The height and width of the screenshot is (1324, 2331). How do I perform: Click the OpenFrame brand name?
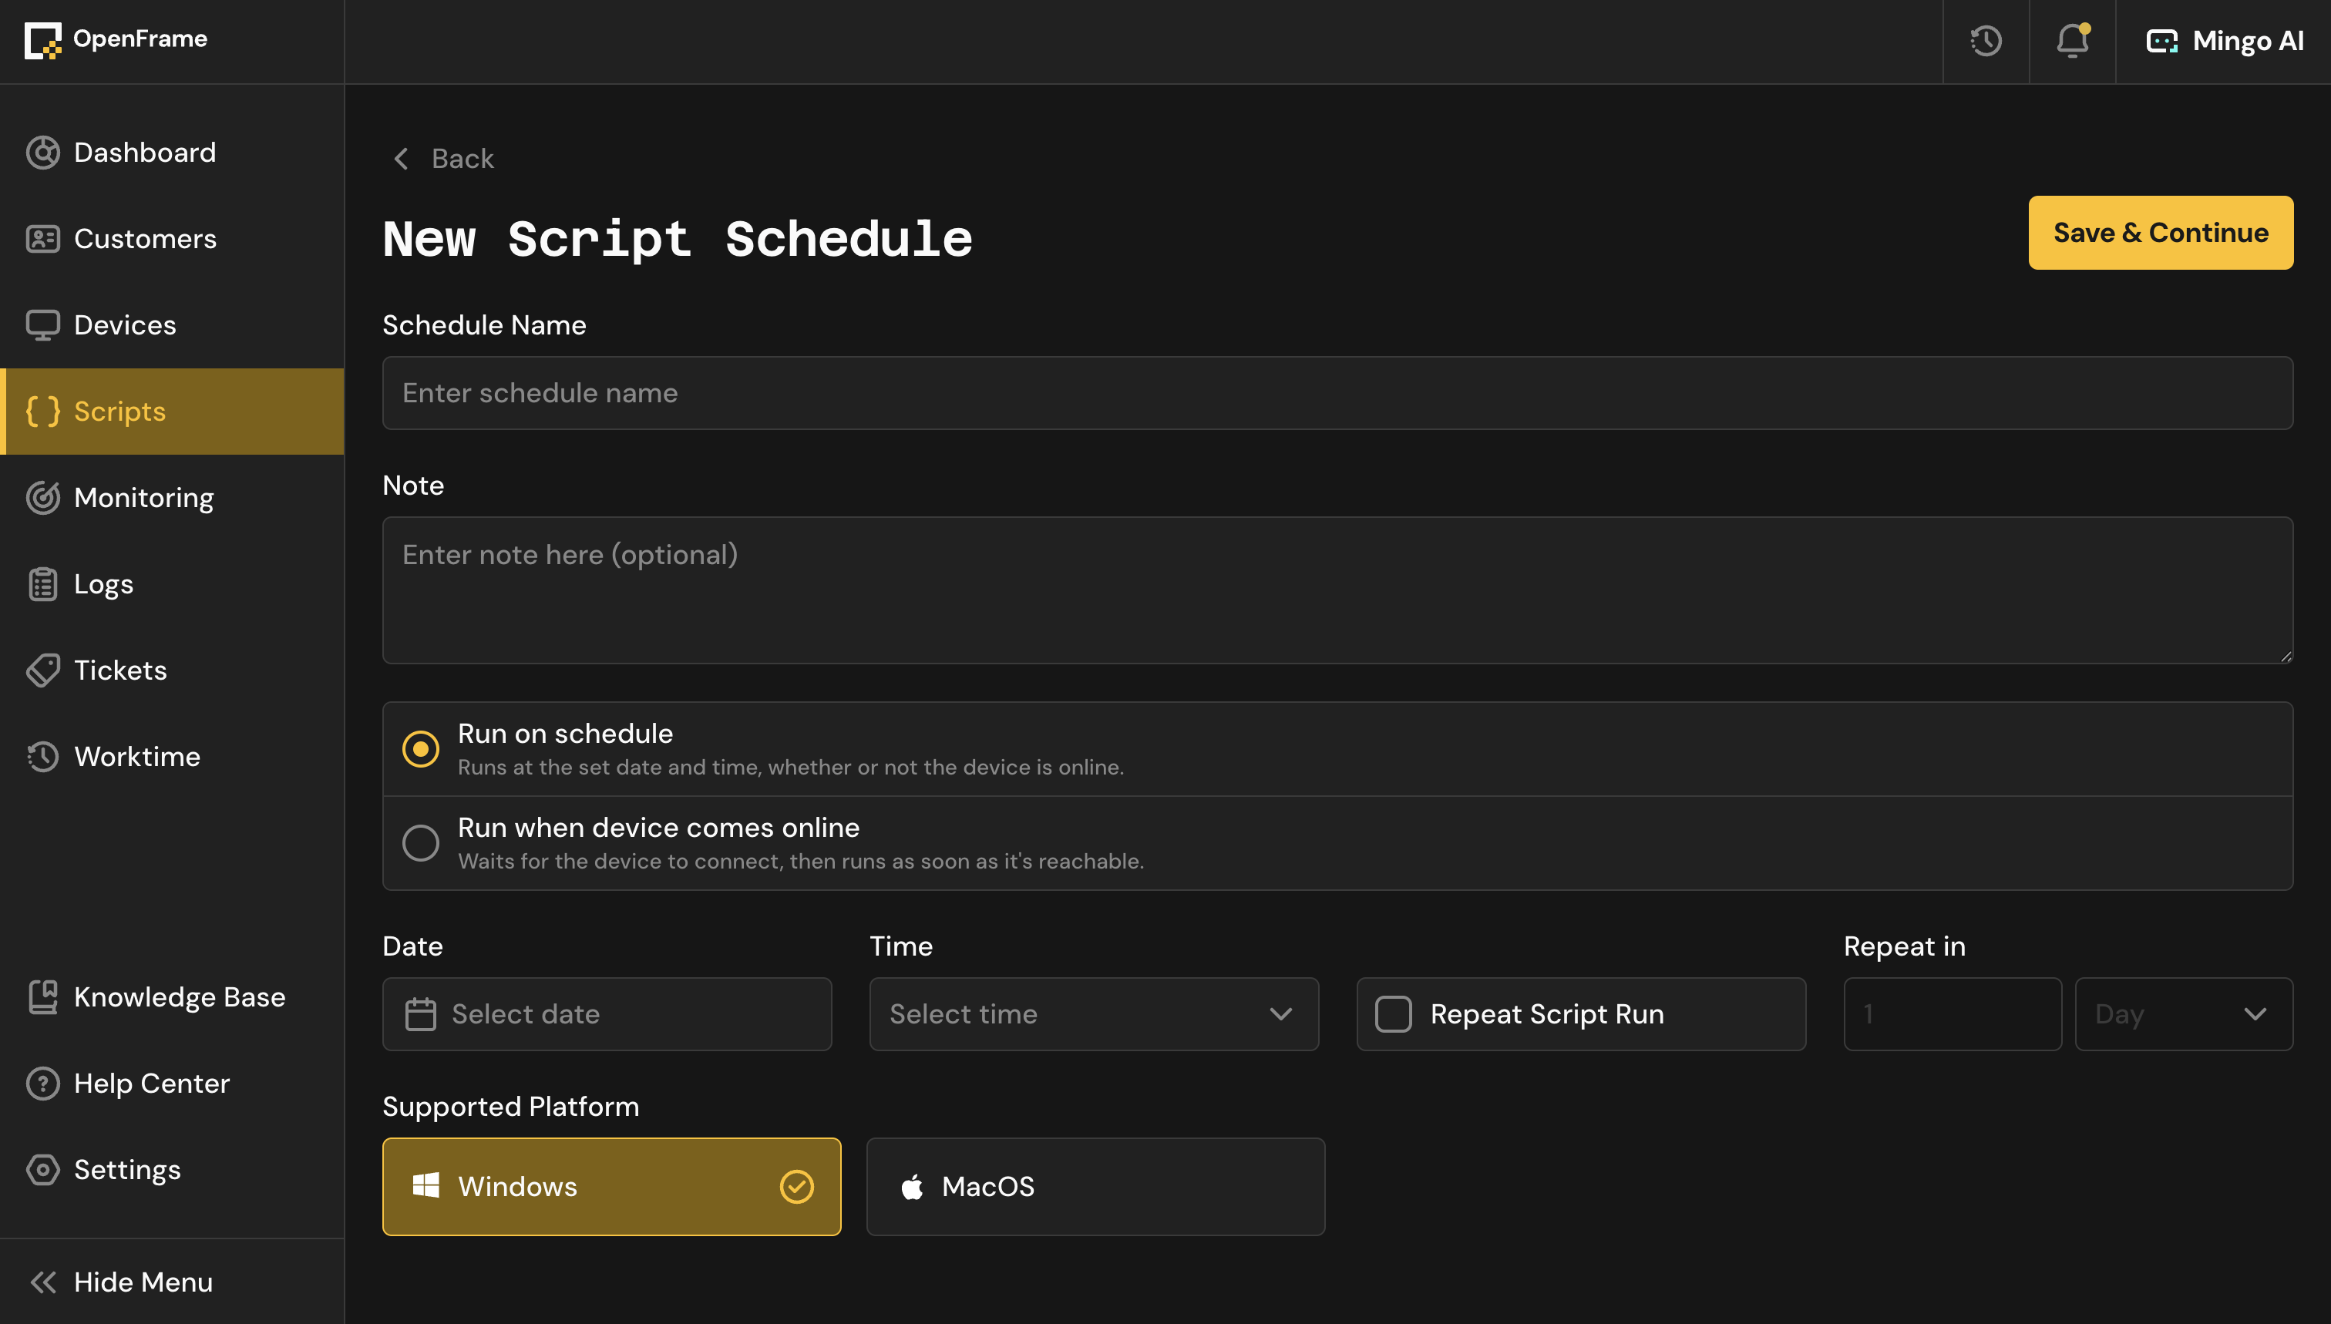click(140, 39)
